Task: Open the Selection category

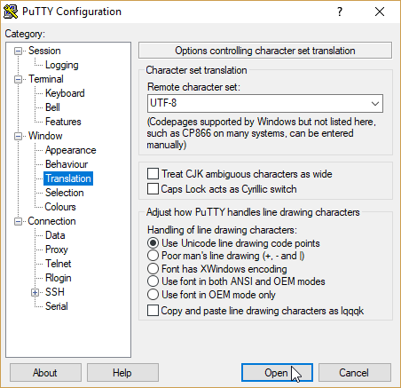Action: [65, 193]
